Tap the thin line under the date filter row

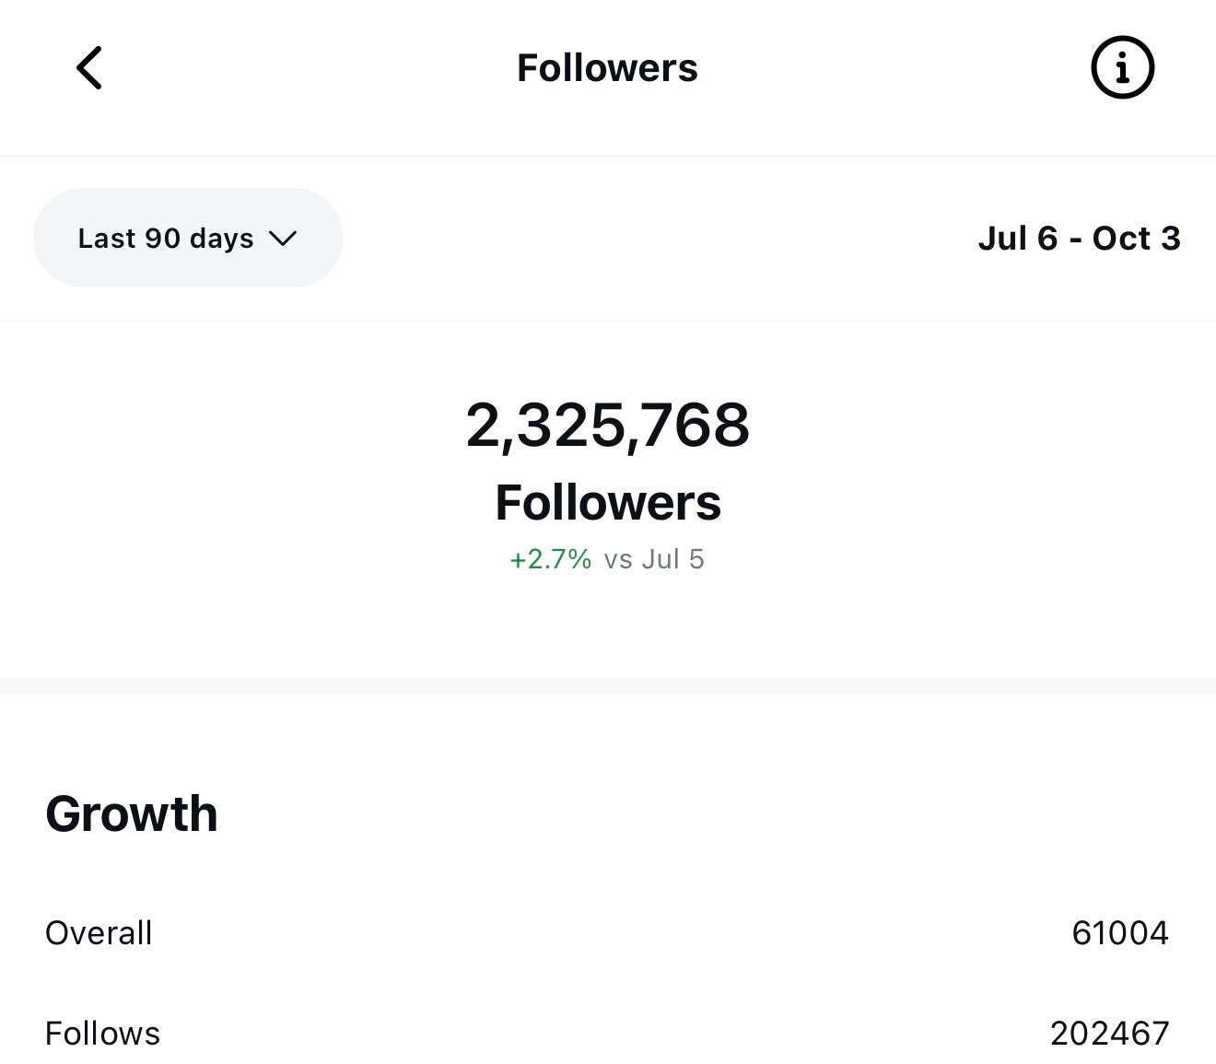point(608,321)
